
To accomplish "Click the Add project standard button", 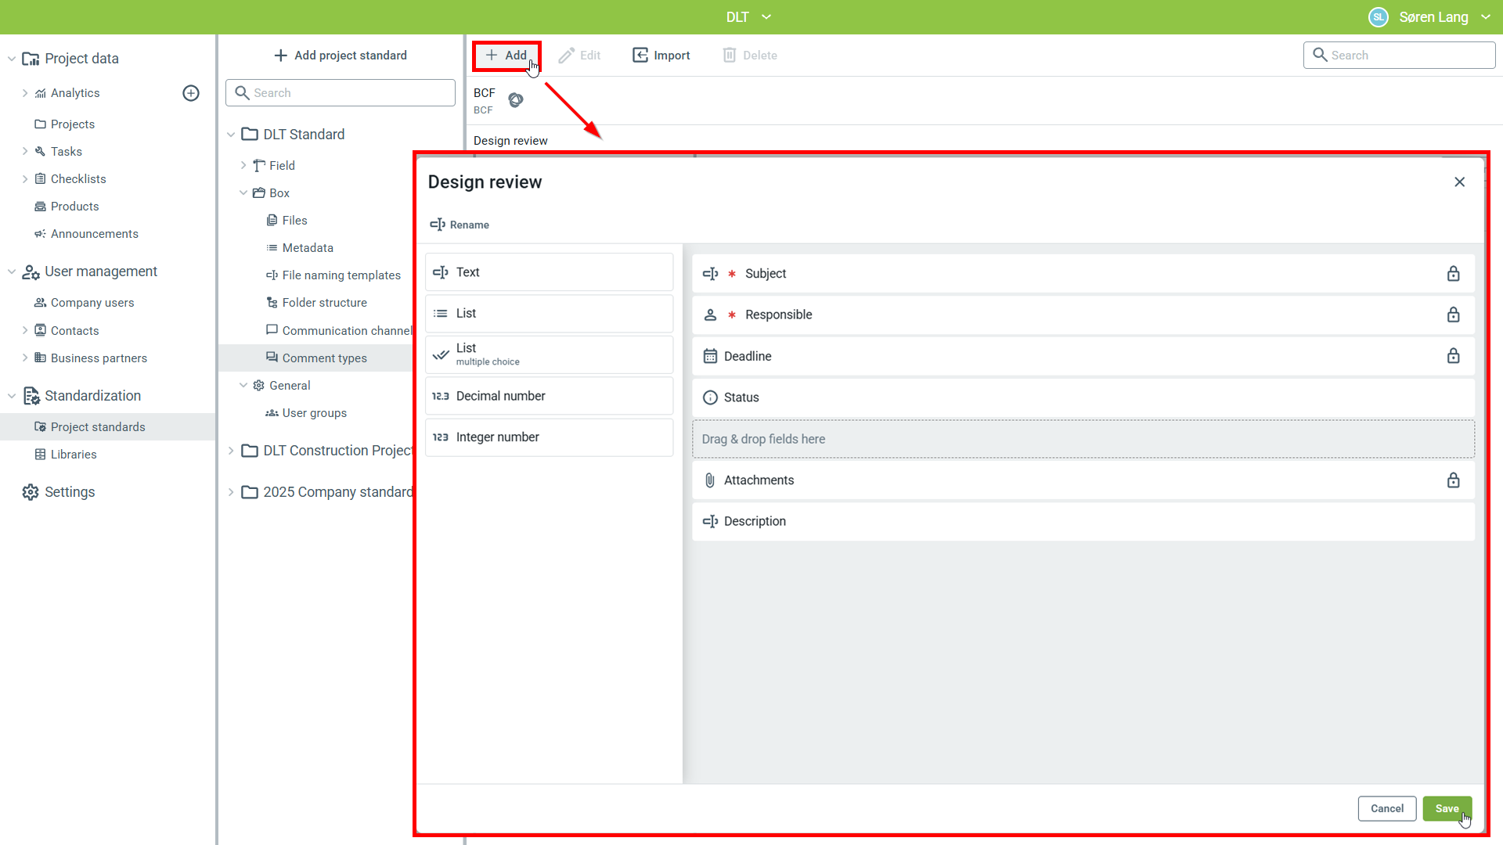I will tap(341, 56).
